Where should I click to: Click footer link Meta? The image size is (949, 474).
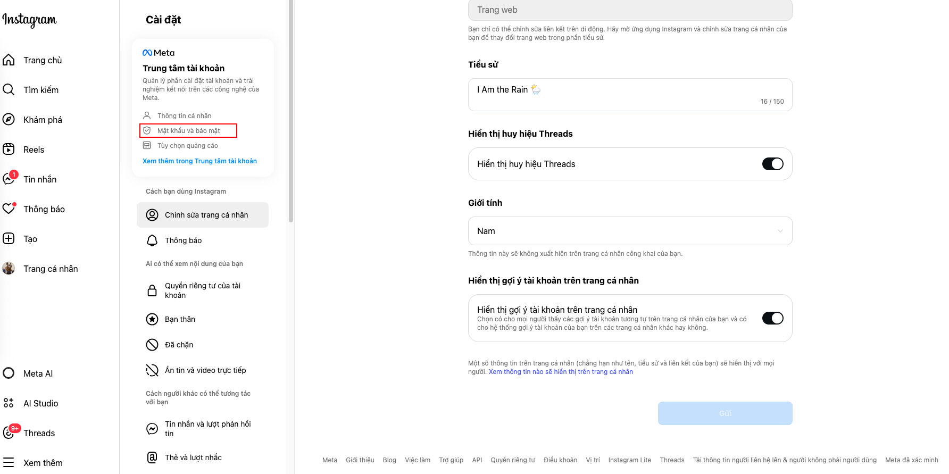tap(330, 460)
